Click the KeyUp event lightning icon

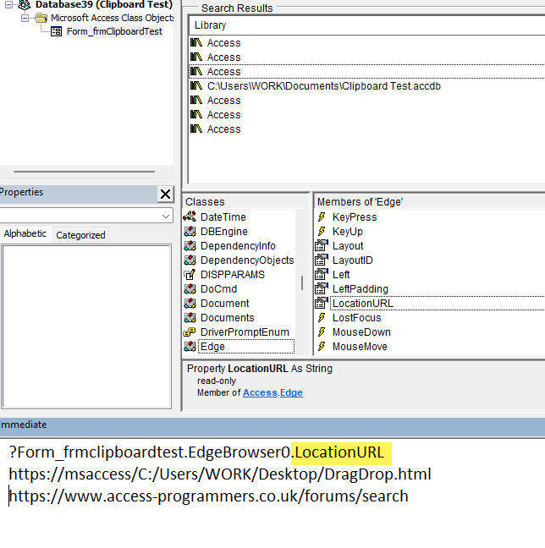[322, 232]
